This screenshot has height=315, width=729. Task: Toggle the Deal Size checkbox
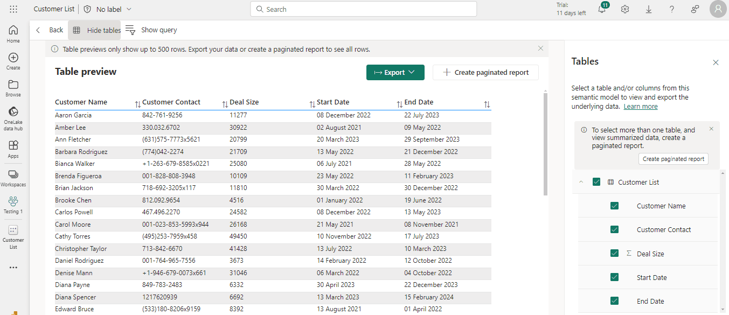pos(614,253)
